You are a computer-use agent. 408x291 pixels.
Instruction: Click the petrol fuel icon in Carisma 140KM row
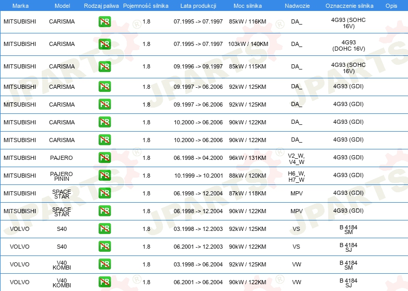pyautogui.click(x=104, y=44)
